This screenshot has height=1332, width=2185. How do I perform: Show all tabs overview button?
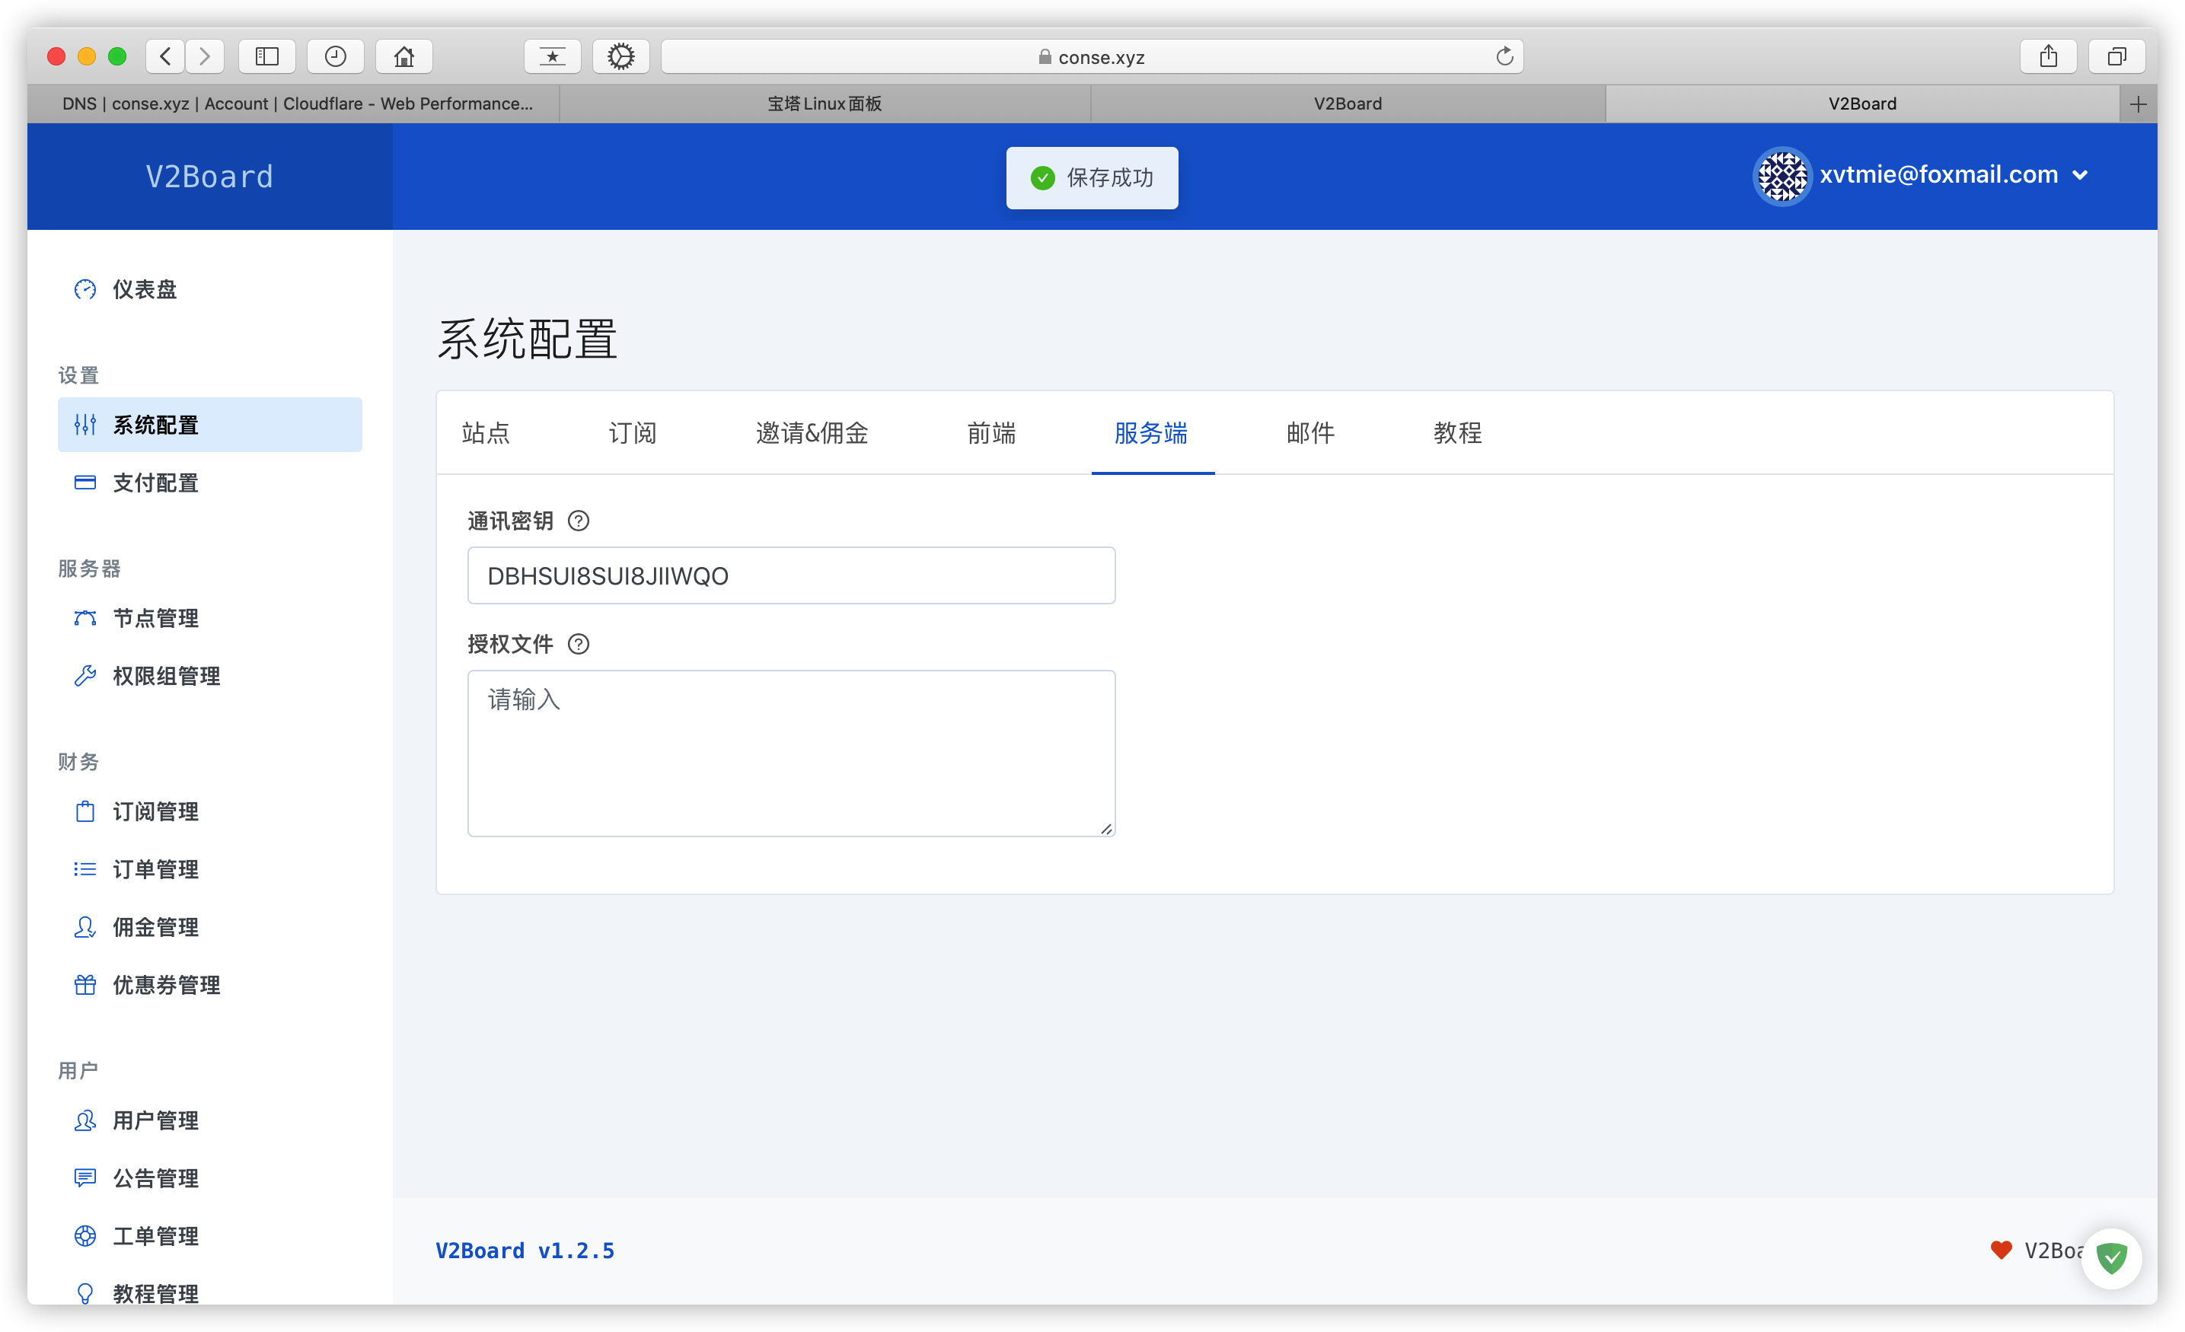[x=2116, y=57]
